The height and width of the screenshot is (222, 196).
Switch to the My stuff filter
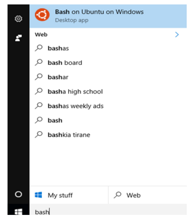69,195
